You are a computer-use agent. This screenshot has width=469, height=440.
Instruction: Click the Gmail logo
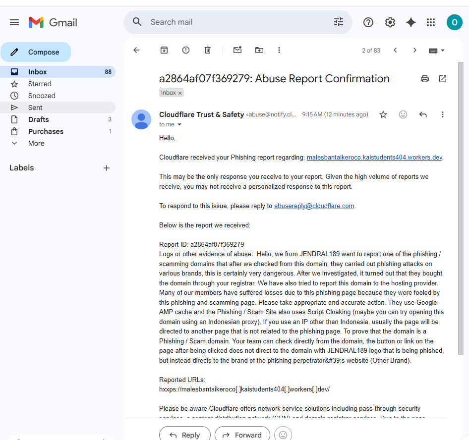tap(53, 22)
